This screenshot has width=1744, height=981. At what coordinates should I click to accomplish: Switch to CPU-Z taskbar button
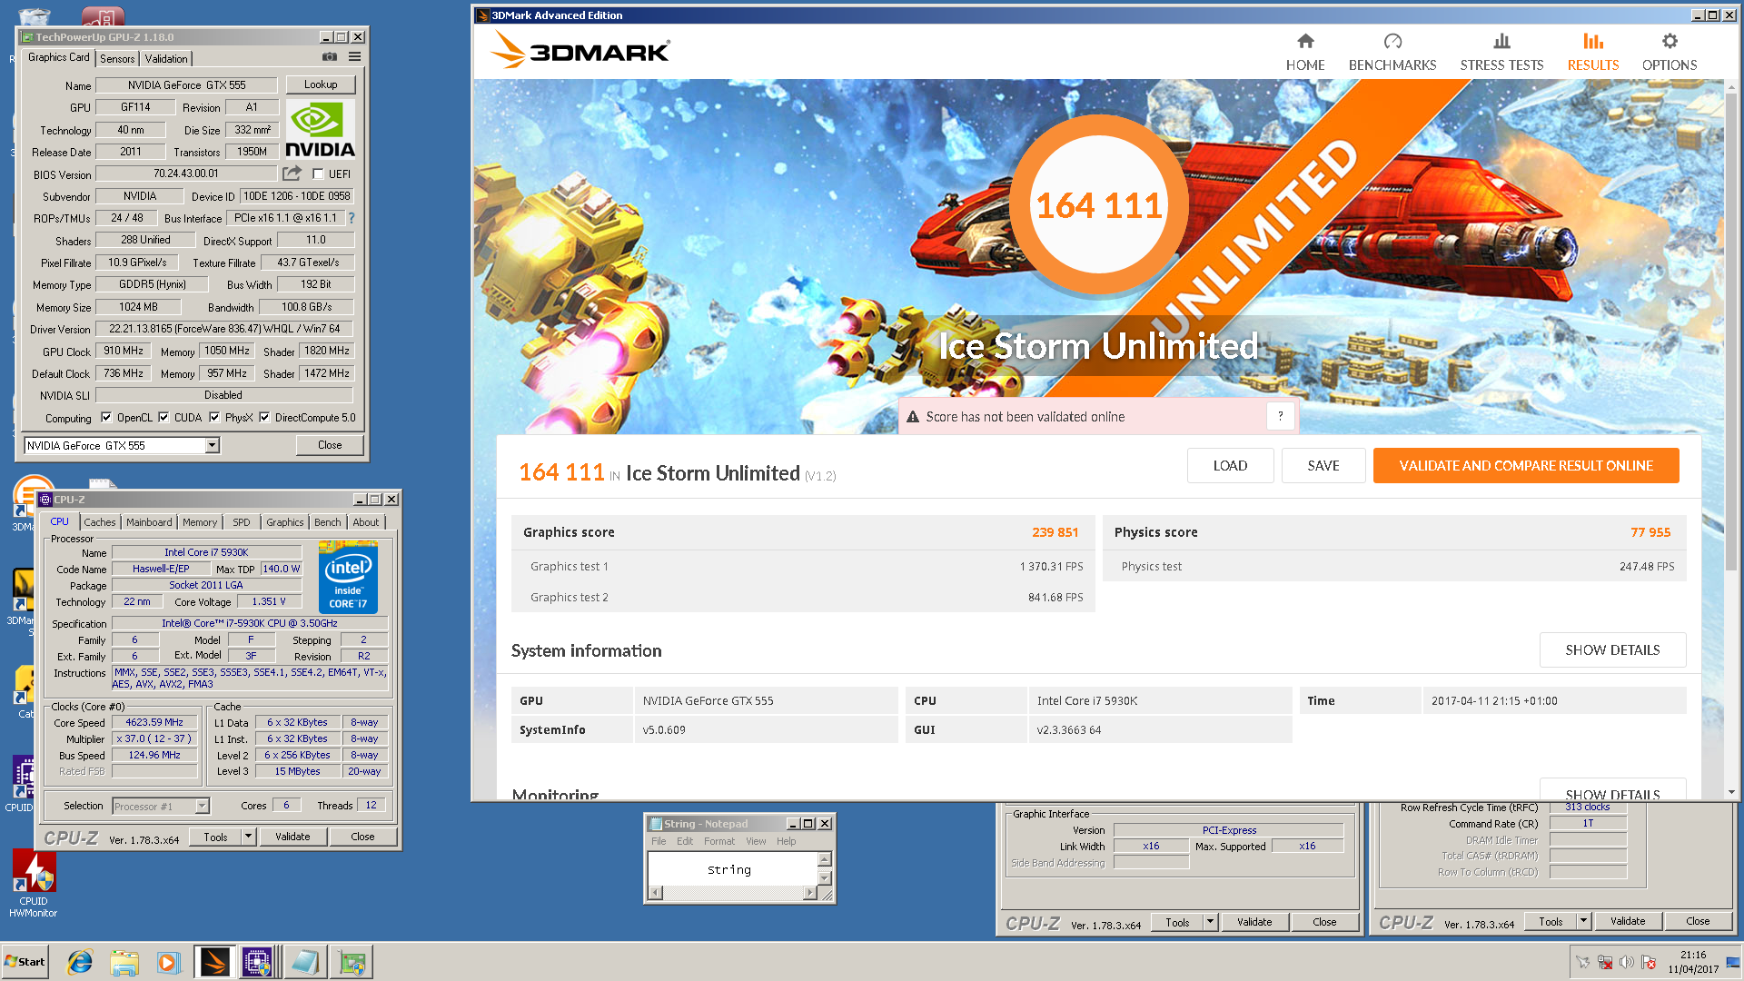point(258,962)
